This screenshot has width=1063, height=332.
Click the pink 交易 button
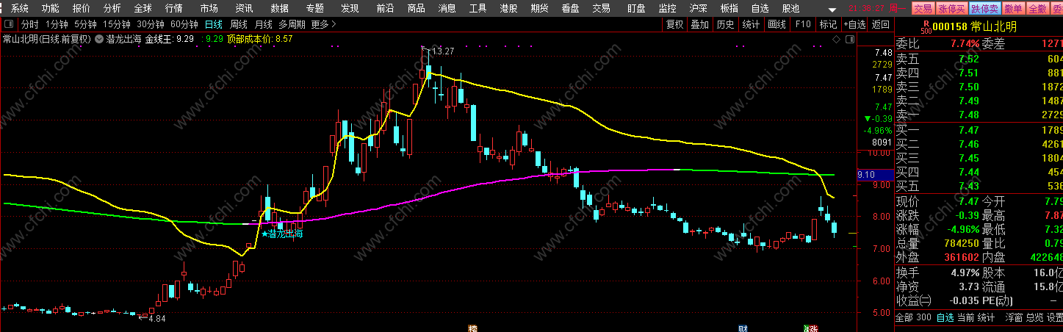pos(923,9)
